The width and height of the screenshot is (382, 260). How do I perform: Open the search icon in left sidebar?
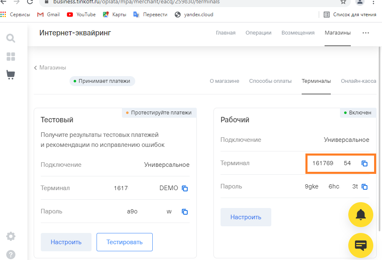click(11, 38)
